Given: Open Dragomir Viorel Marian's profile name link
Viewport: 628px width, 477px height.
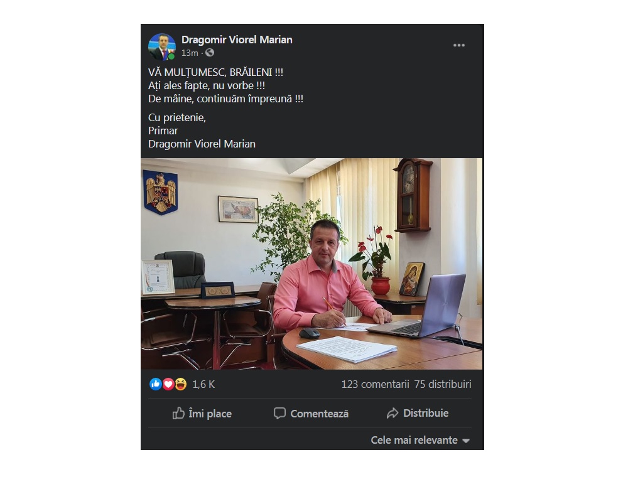Looking at the screenshot, I should pos(237,40).
